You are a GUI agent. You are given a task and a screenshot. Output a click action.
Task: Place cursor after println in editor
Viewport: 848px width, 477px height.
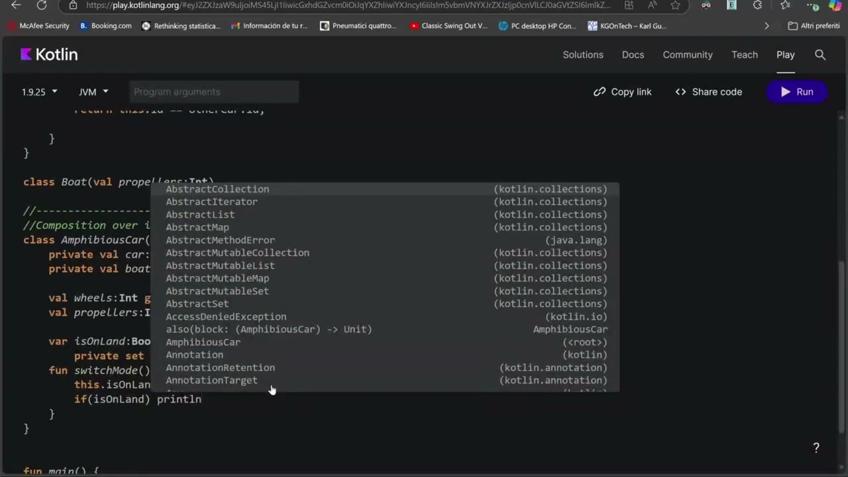[201, 399]
